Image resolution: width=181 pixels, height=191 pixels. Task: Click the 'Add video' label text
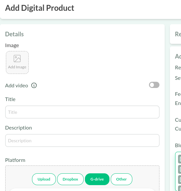point(17,86)
